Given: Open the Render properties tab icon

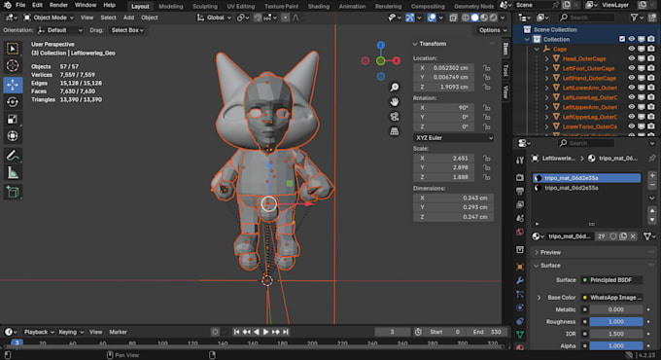Looking at the screenshot, I should 520,177.
